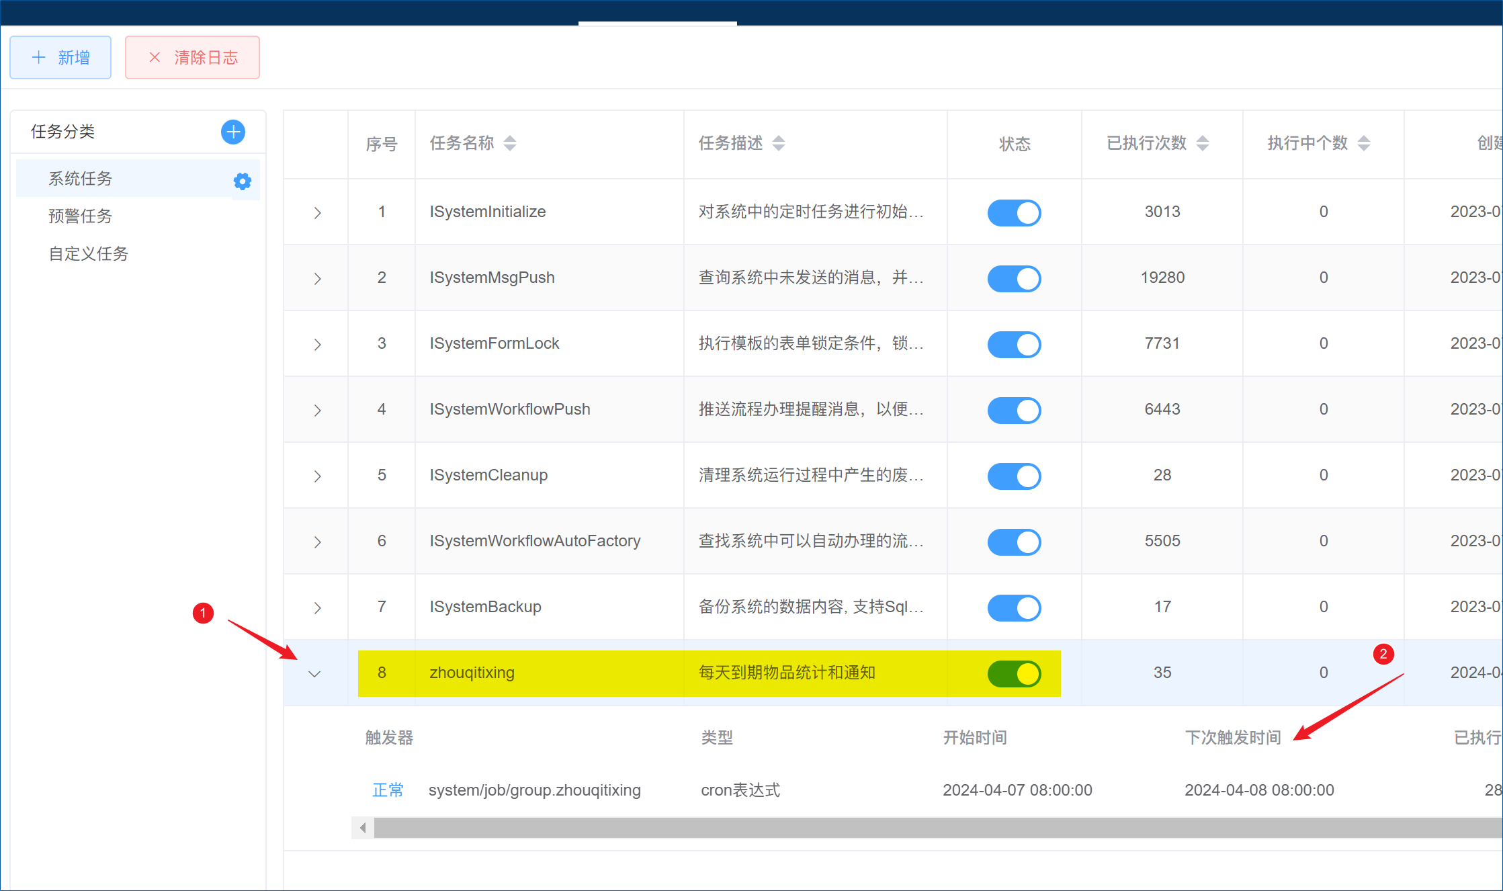
Task: Click executed count 3013
Action: tap(1162, 212)
